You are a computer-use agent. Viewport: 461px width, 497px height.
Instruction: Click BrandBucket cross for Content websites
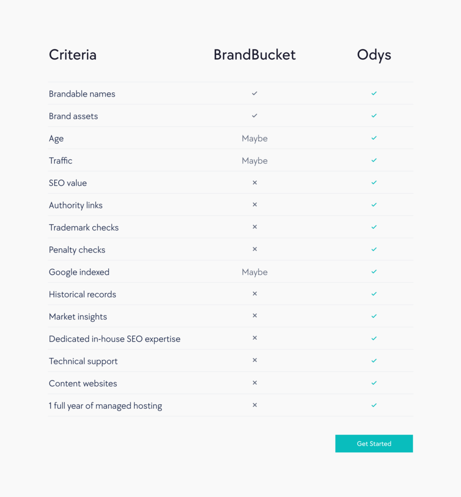254,383
